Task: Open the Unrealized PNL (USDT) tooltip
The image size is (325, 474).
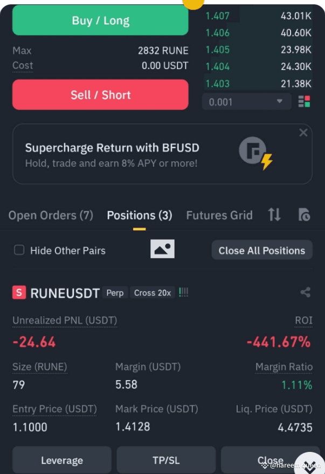Action: click(x=65, y=320)
